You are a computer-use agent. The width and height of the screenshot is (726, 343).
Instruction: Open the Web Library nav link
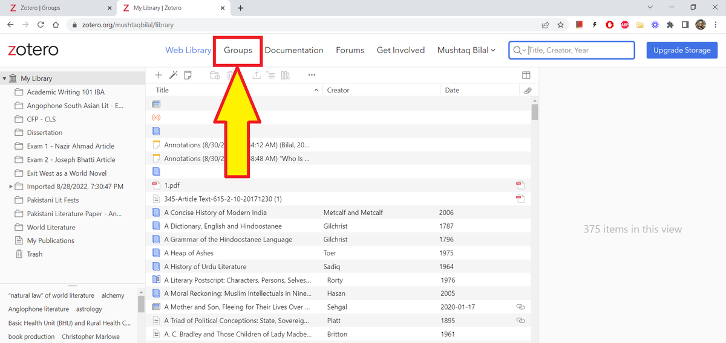188,50
